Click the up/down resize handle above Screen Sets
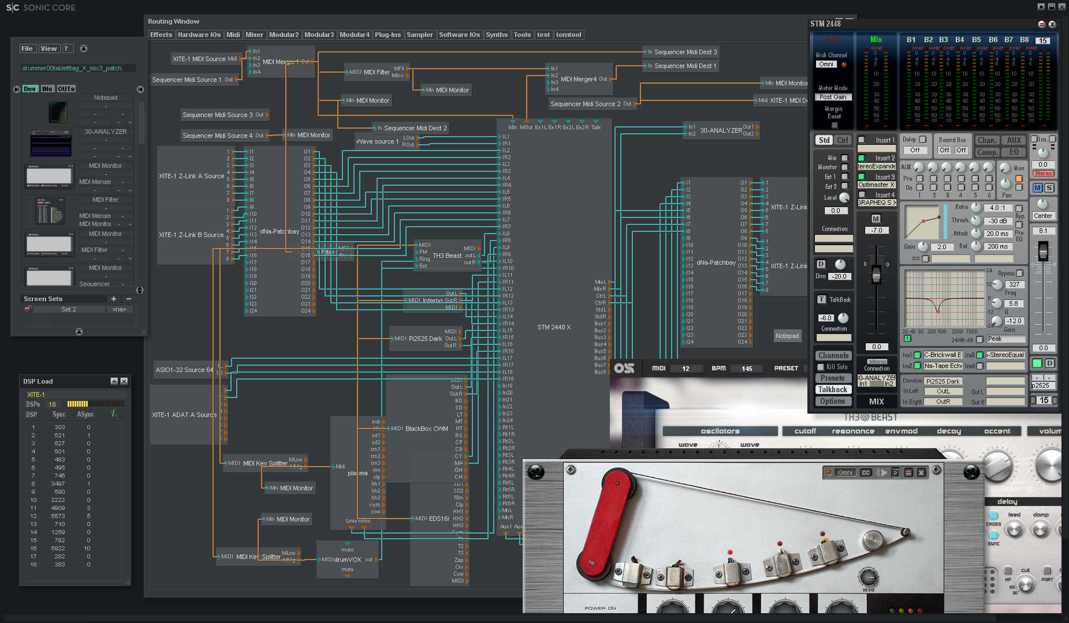This screenshot has height=623, width=1069. coord(139,290)
